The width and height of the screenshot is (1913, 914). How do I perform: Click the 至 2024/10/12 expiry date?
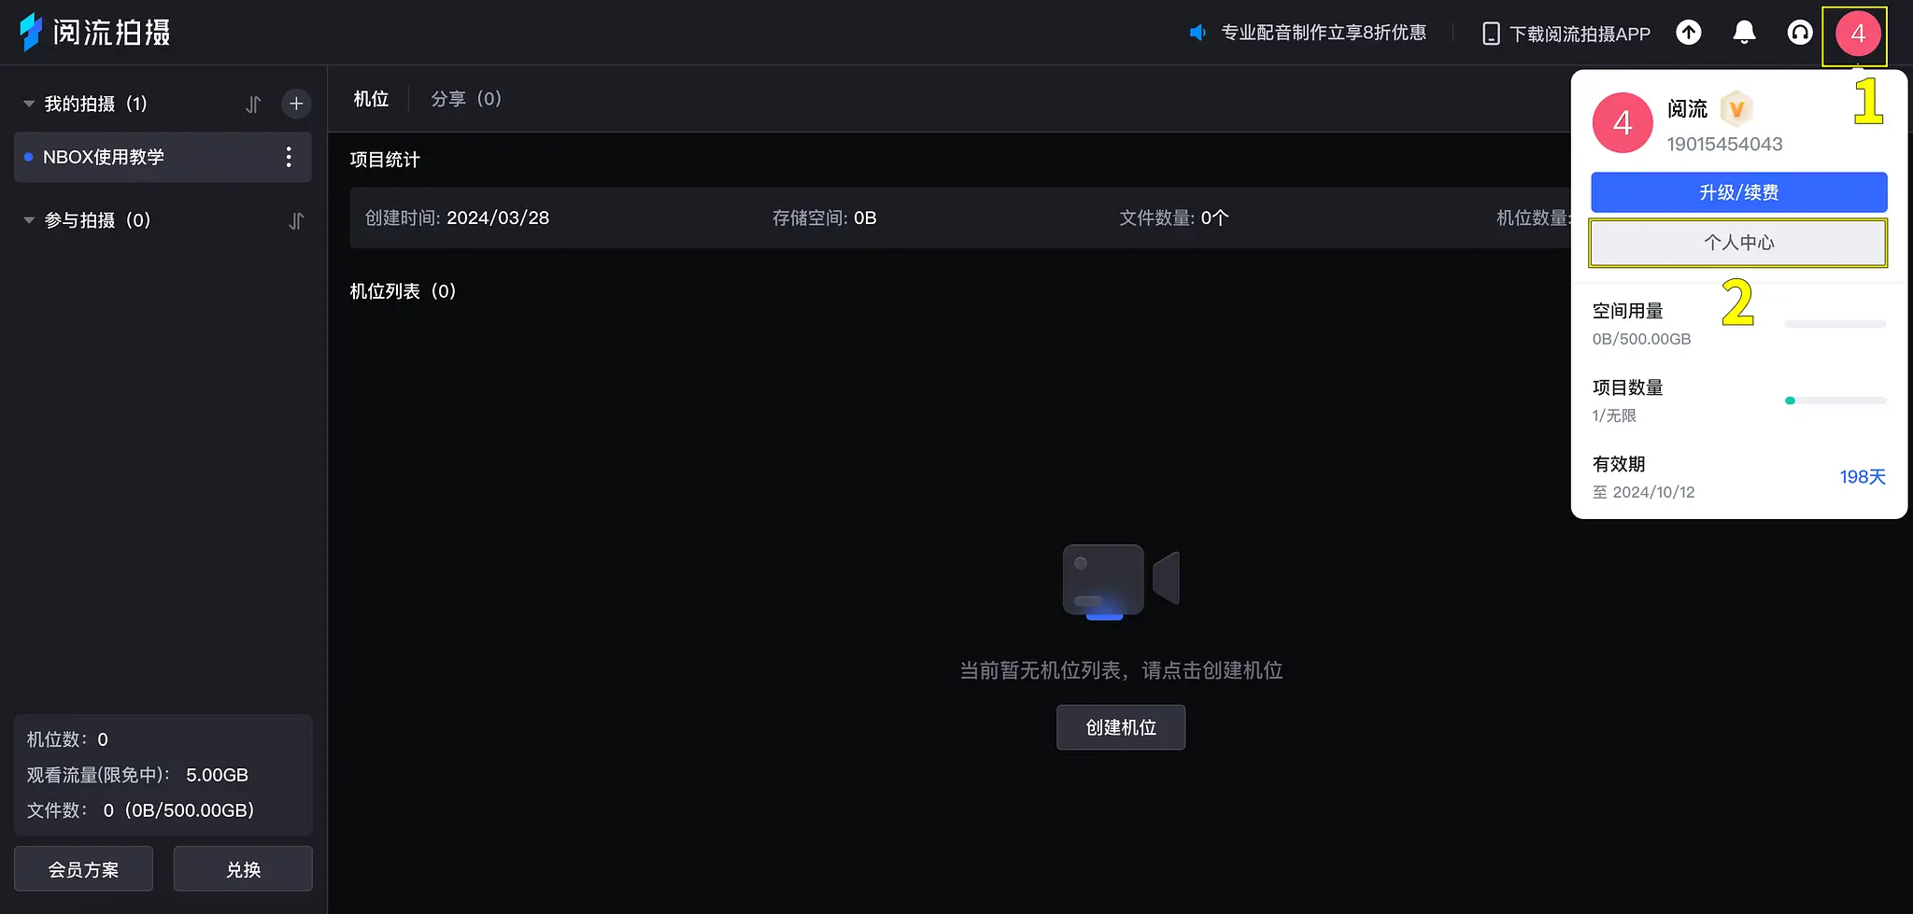1643,492
